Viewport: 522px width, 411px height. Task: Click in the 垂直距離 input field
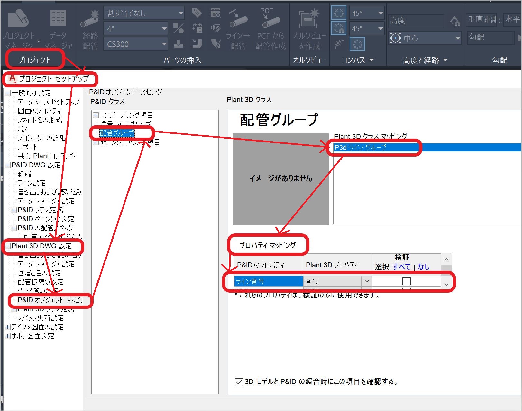tap(481, 20)
